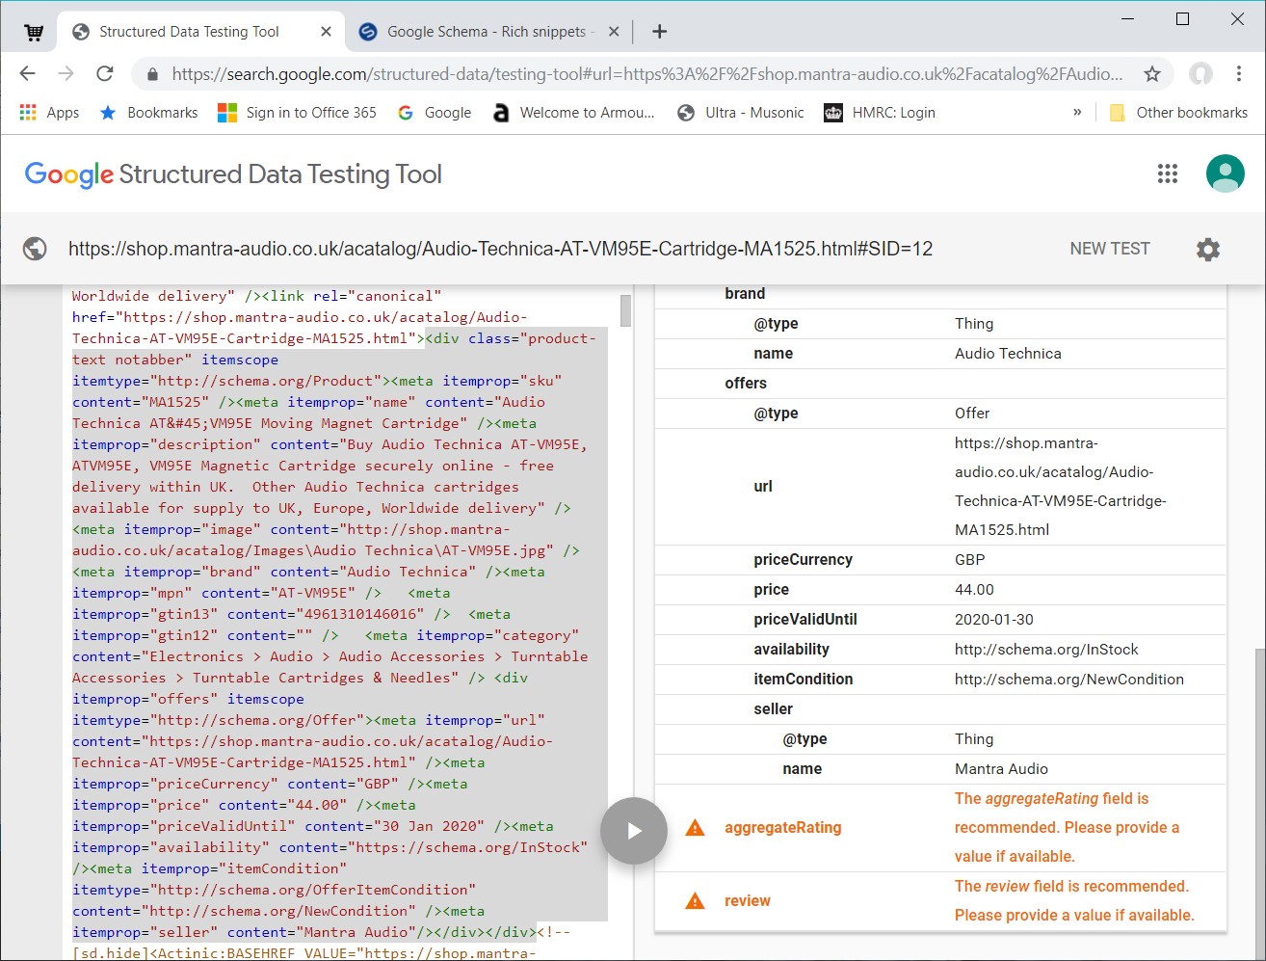Open the Other bookmarks folder
Image resolution: width=1266 pixels, height=961 pixels.
[1178, 113]
